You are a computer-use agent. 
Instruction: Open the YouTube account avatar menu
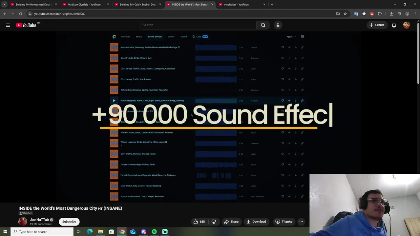click(x=407, y=25)
